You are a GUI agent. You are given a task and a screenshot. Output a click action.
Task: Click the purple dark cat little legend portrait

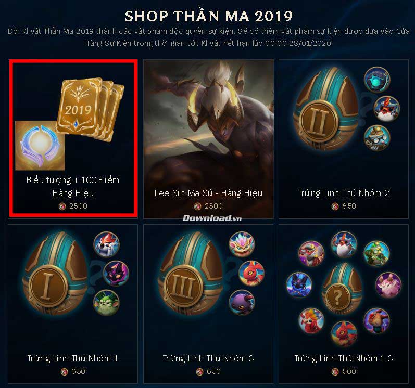pyautogui.click(x=116, y=273)
